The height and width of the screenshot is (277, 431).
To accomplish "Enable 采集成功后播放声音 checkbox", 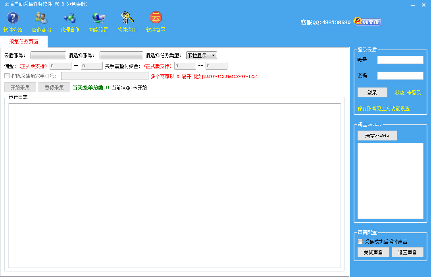I will tap(360, 242).
